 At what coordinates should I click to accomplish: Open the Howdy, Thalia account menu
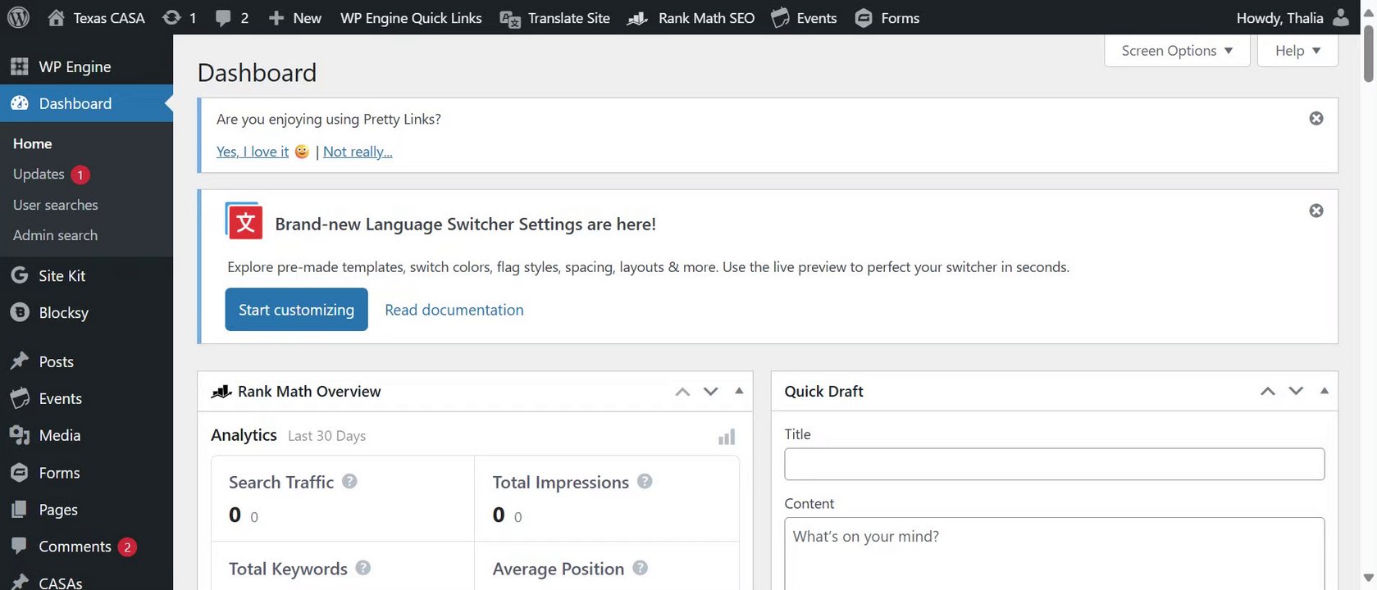pyautogui.click(x=1291, y=17)
